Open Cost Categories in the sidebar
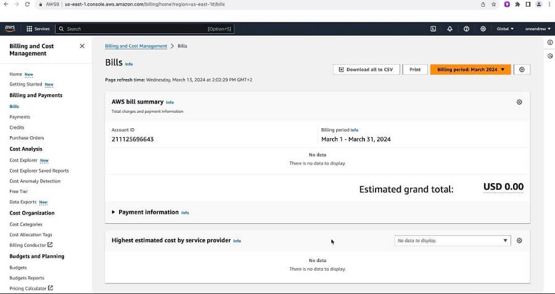Viewport: 555px width, 294px height. click(x=26, y=224)
